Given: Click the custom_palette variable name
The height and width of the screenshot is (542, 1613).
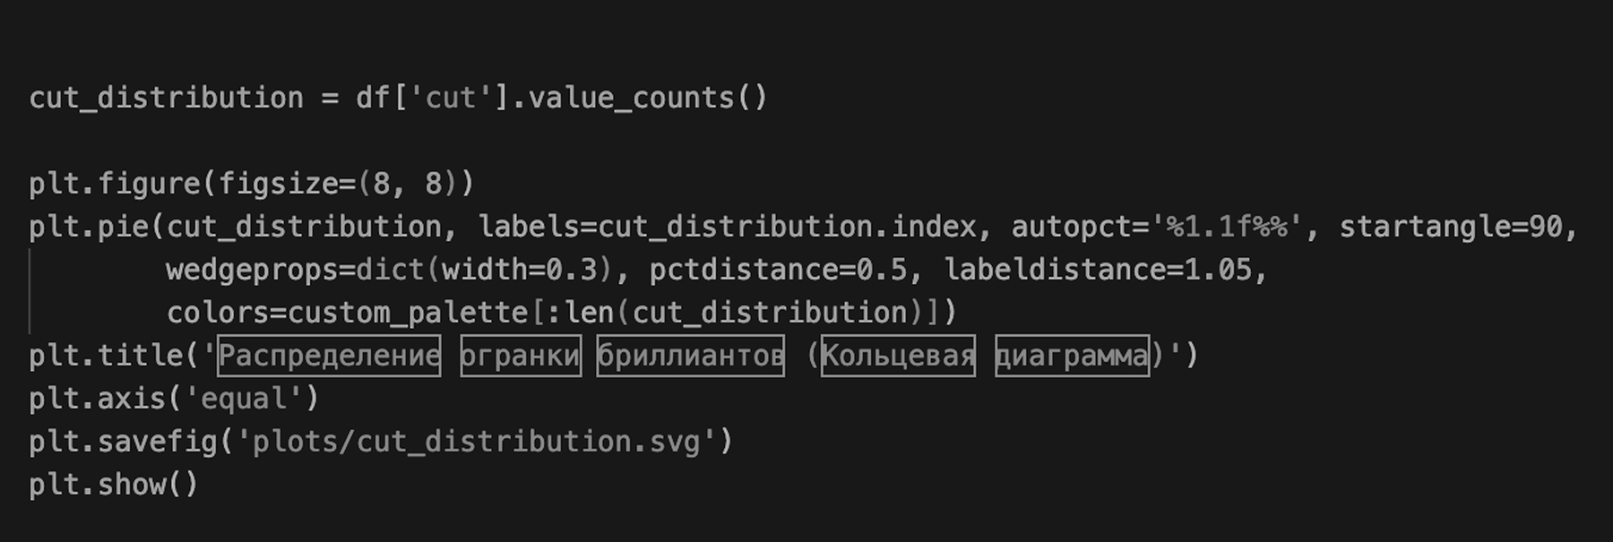Looking at the screenshot, I should point(408,313).
